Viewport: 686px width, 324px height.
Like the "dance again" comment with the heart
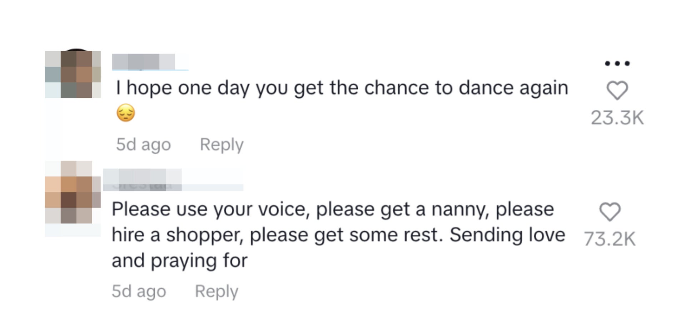tap(617, 90)
